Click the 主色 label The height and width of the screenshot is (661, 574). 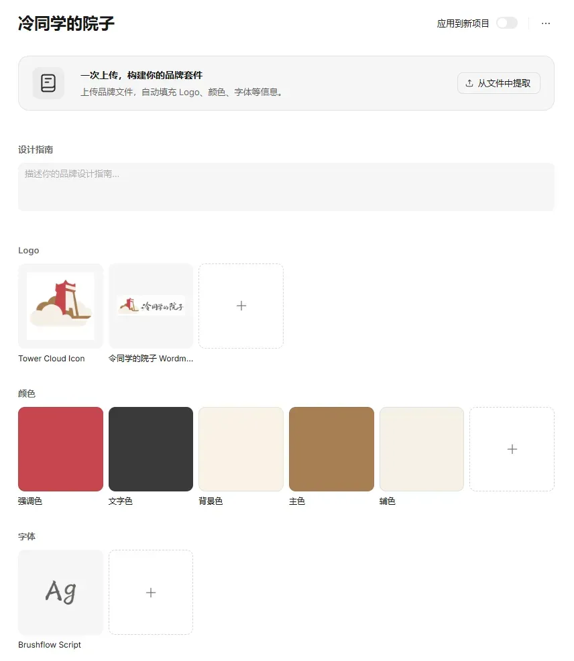pyautogui.click(x=297, y=501)
